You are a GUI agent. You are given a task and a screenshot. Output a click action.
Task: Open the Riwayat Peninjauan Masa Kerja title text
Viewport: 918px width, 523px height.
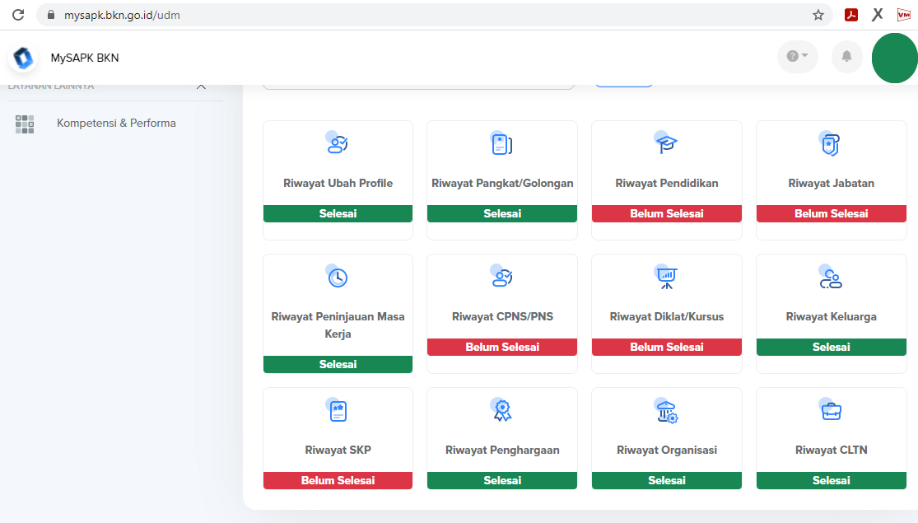[x=338, y=325]
